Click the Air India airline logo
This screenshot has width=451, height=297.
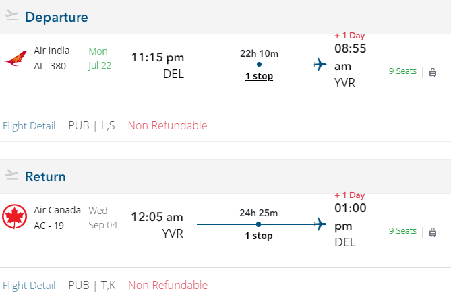[15, 60]
